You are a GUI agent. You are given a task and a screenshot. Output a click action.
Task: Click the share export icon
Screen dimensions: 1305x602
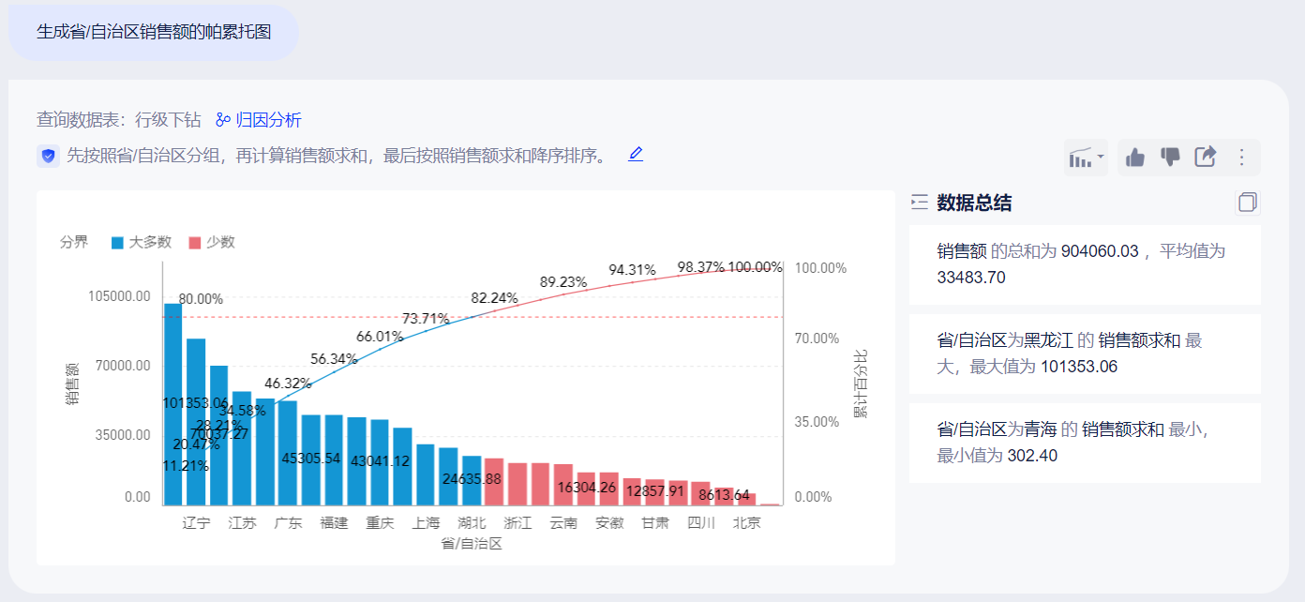[x=1206, y=158]
